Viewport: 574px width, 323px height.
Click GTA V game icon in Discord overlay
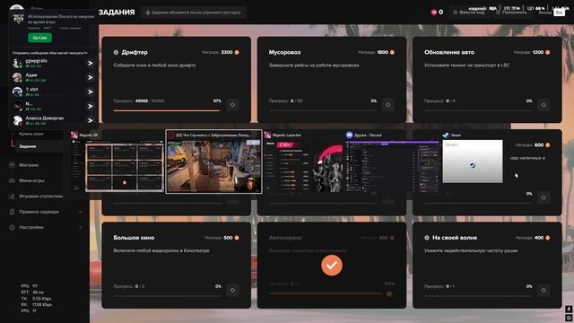pos(18,19)
